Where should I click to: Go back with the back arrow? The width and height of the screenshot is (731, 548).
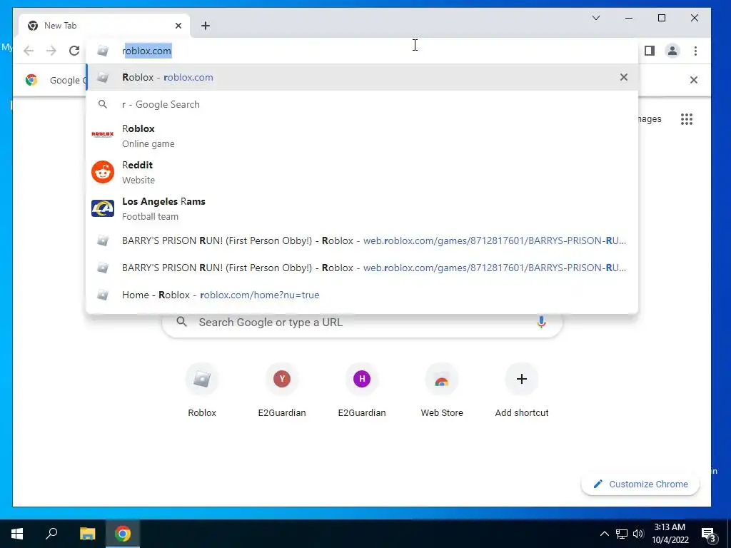point(29,51)
